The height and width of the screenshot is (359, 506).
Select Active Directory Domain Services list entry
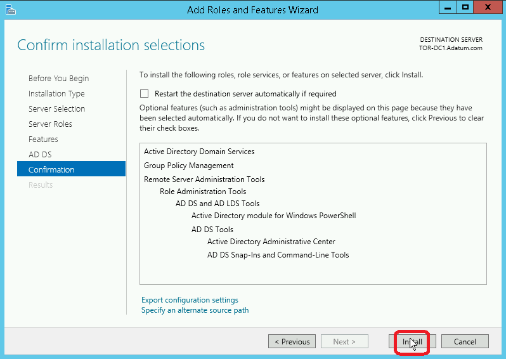199,152
